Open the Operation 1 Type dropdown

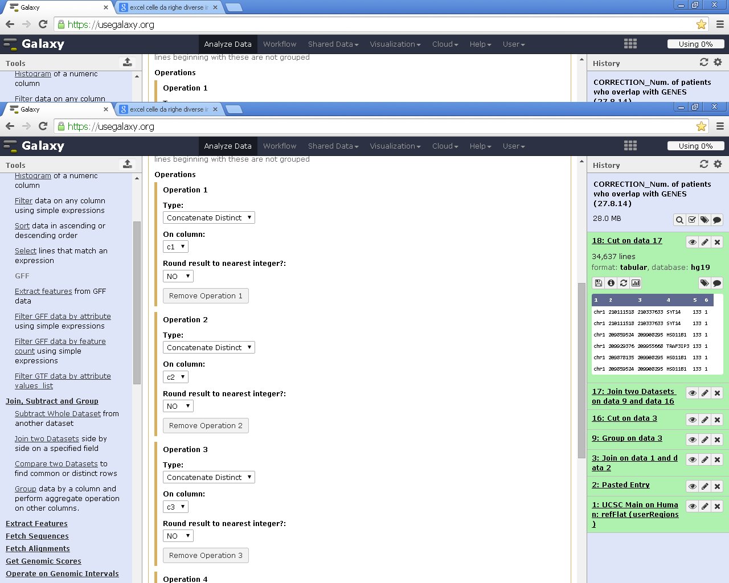208,217
